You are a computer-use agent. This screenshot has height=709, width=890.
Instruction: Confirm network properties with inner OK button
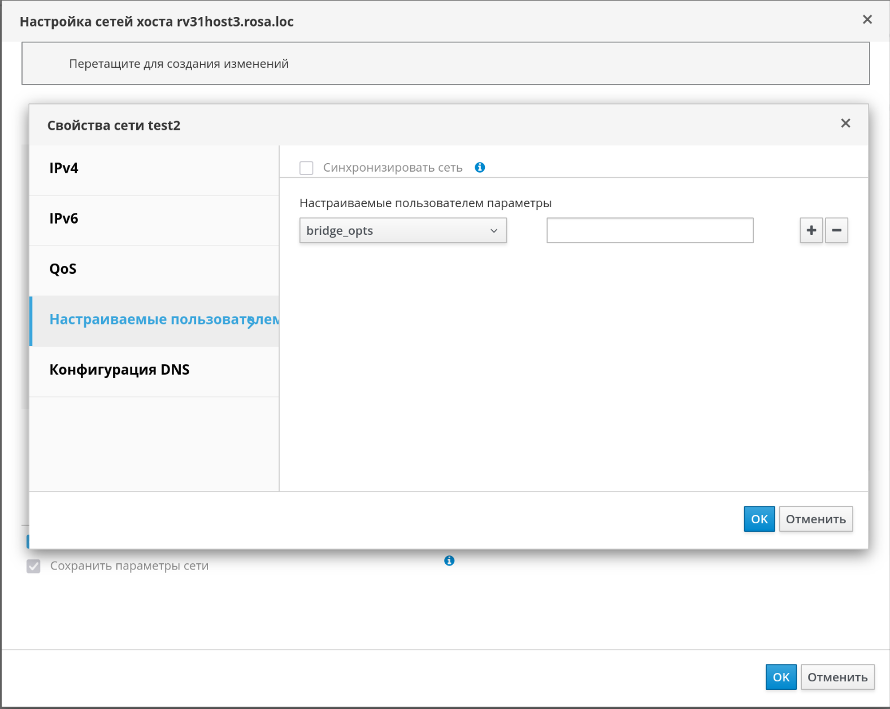tap(759, 519)
